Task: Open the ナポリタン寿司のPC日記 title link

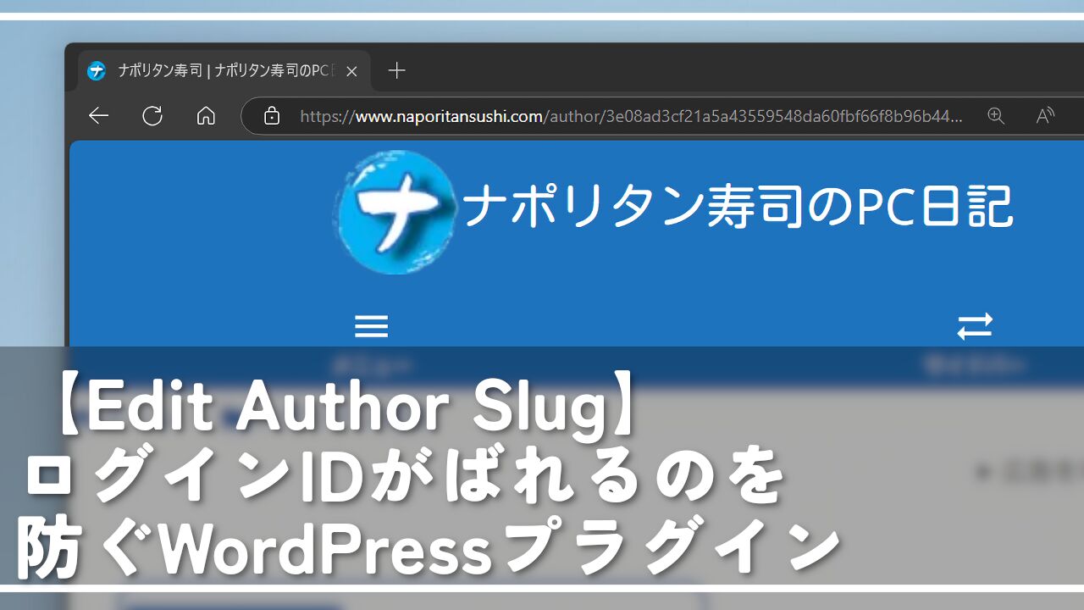Action: click(x=738, y=208)
